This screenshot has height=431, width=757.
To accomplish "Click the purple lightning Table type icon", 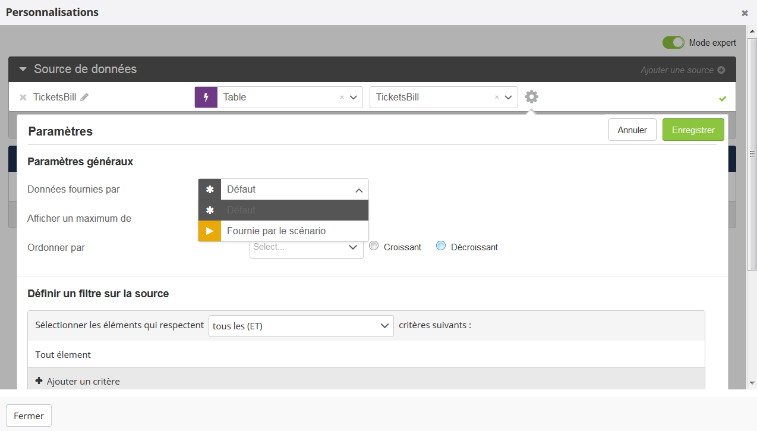I will tap(206, 97).
